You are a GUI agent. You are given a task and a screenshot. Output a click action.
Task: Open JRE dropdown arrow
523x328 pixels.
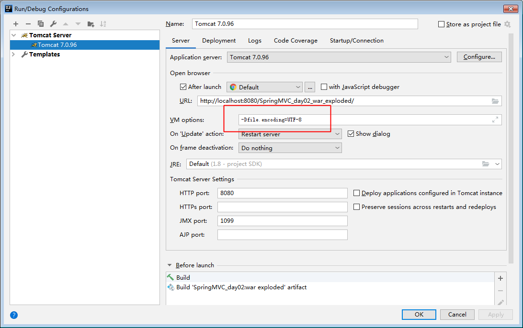tap(497, 164)
